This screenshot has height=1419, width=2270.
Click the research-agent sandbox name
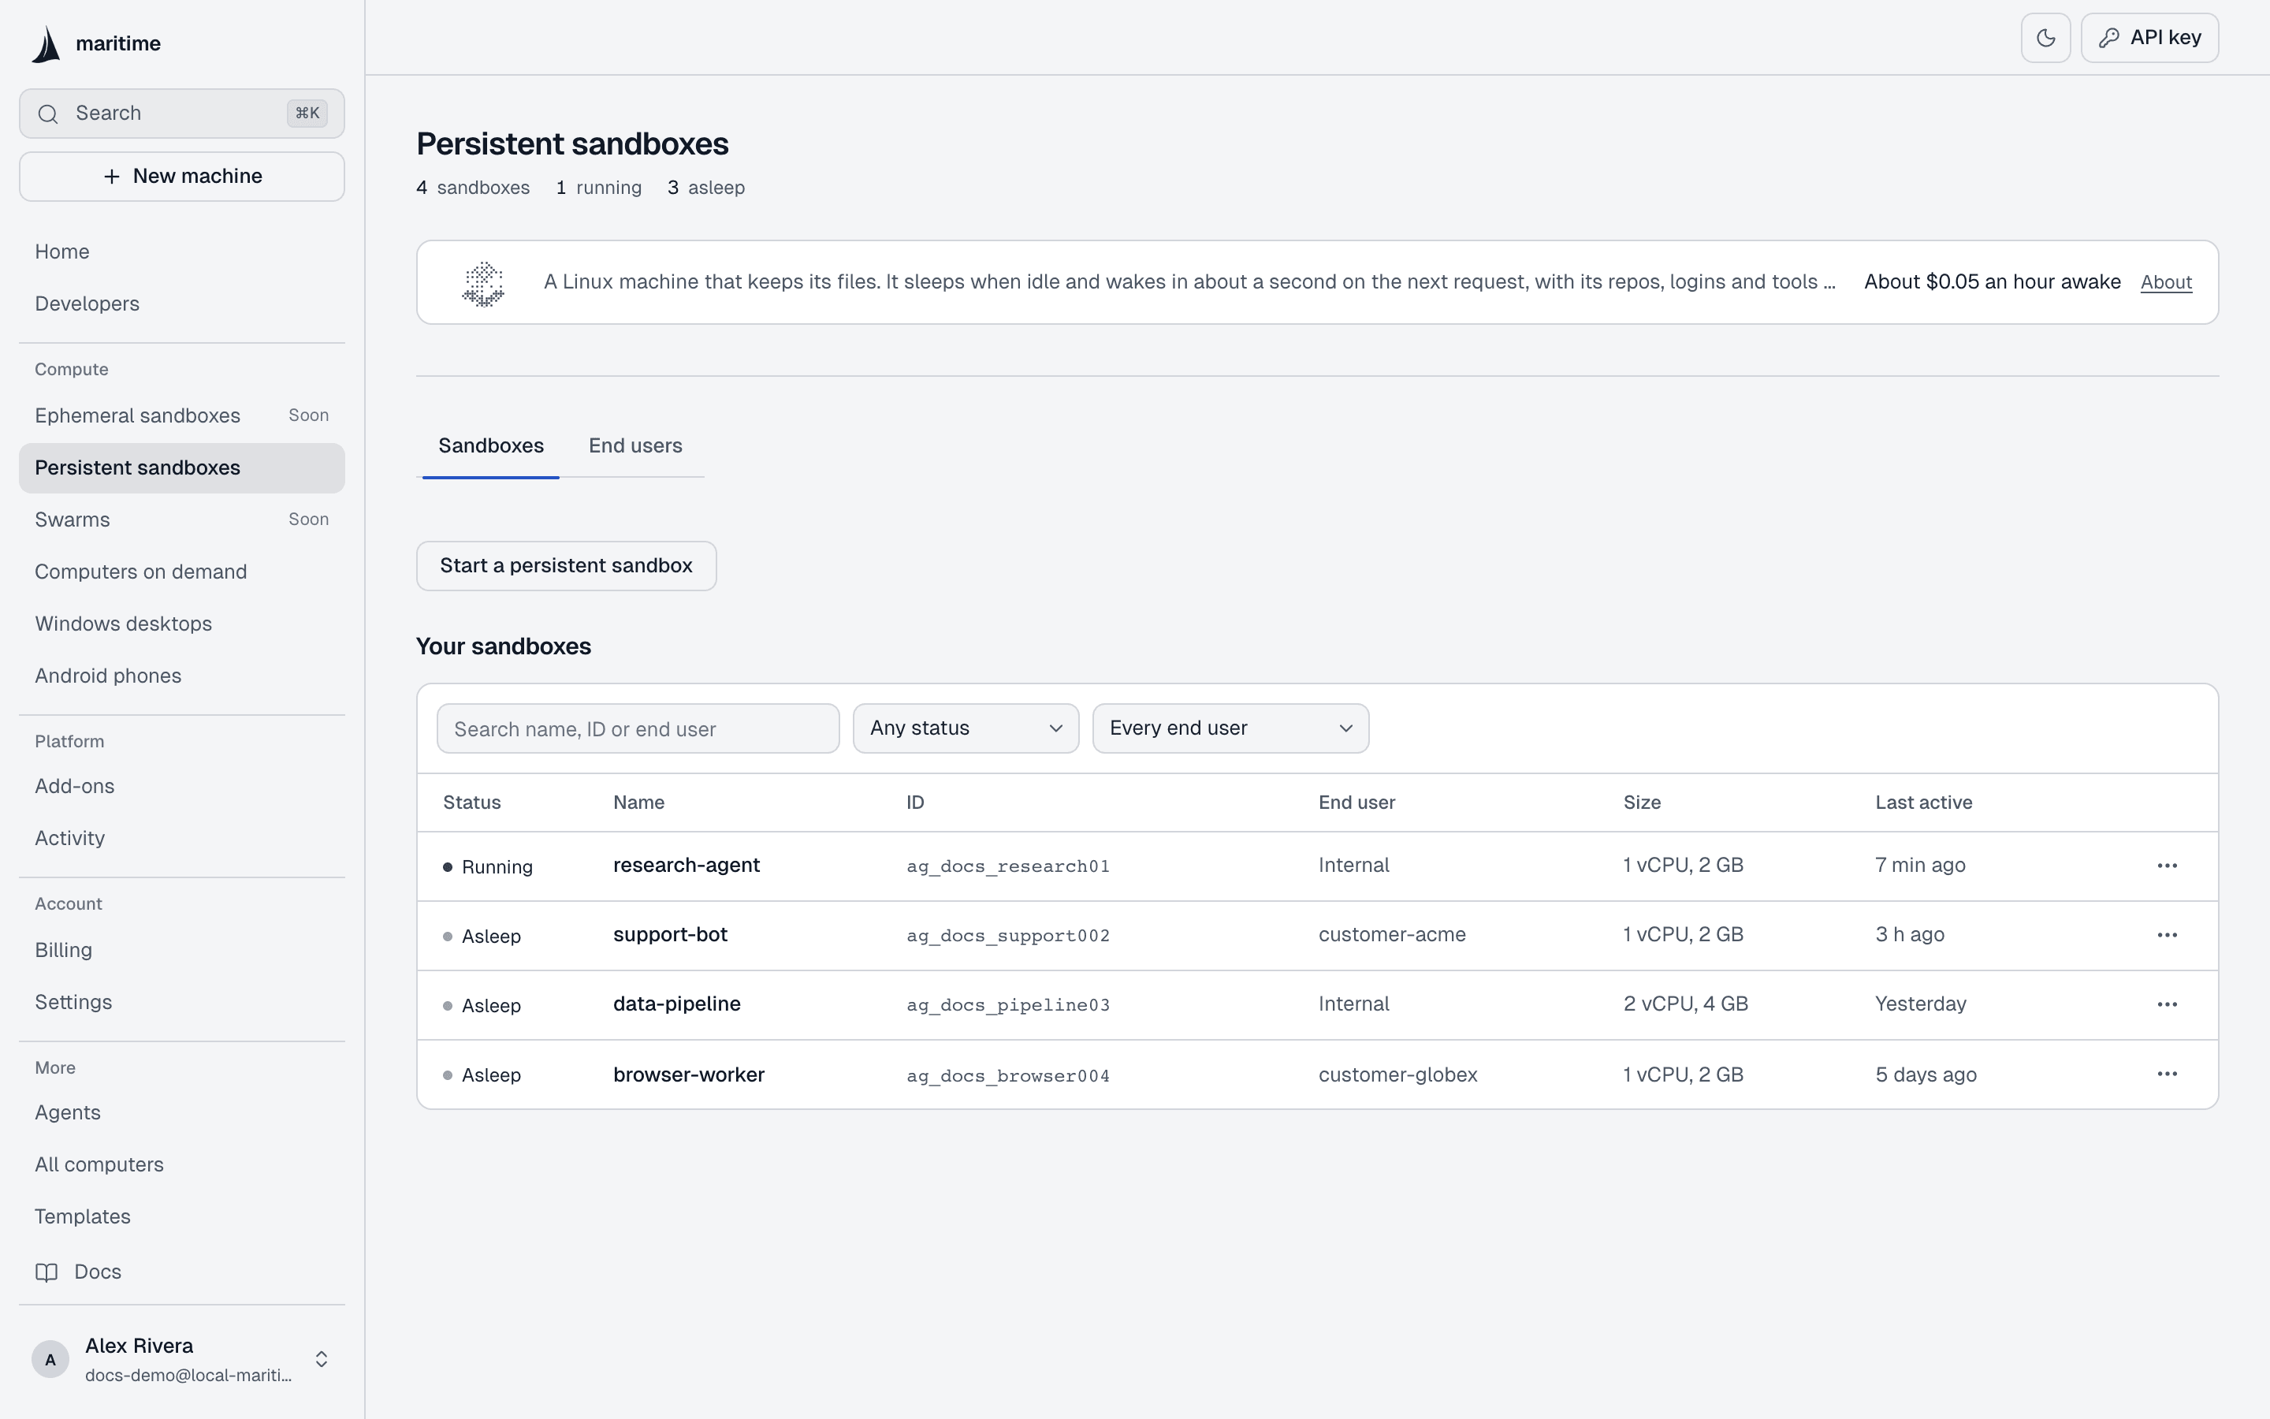click(686, 866)
